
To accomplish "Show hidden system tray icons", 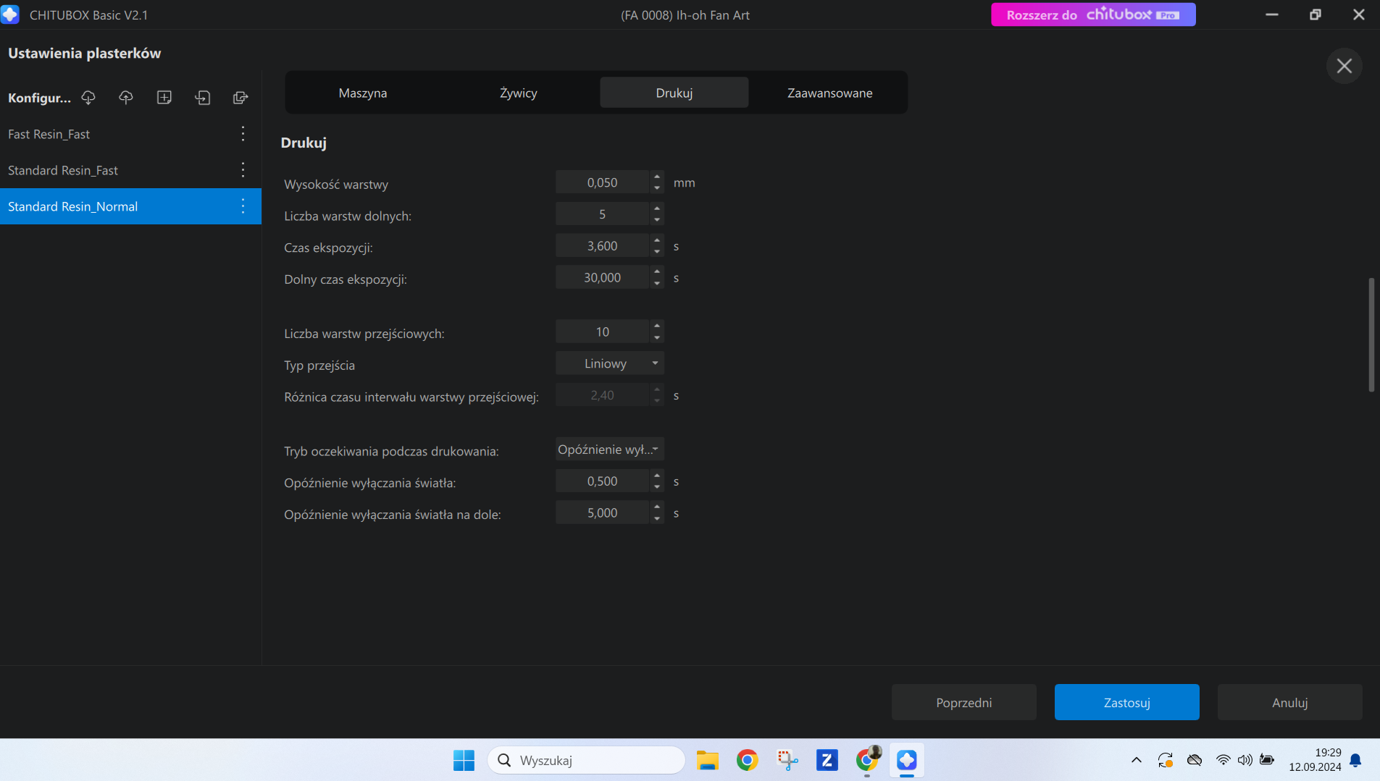I will tap(1136, 760).
